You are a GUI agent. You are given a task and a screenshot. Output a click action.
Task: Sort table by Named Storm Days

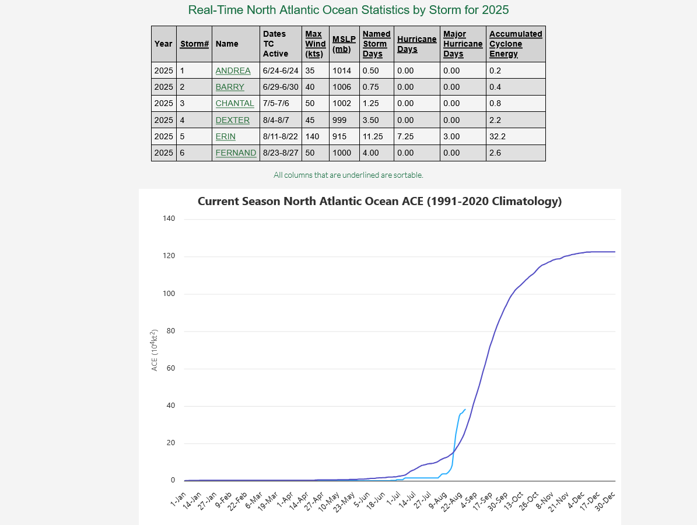(376, 44)
